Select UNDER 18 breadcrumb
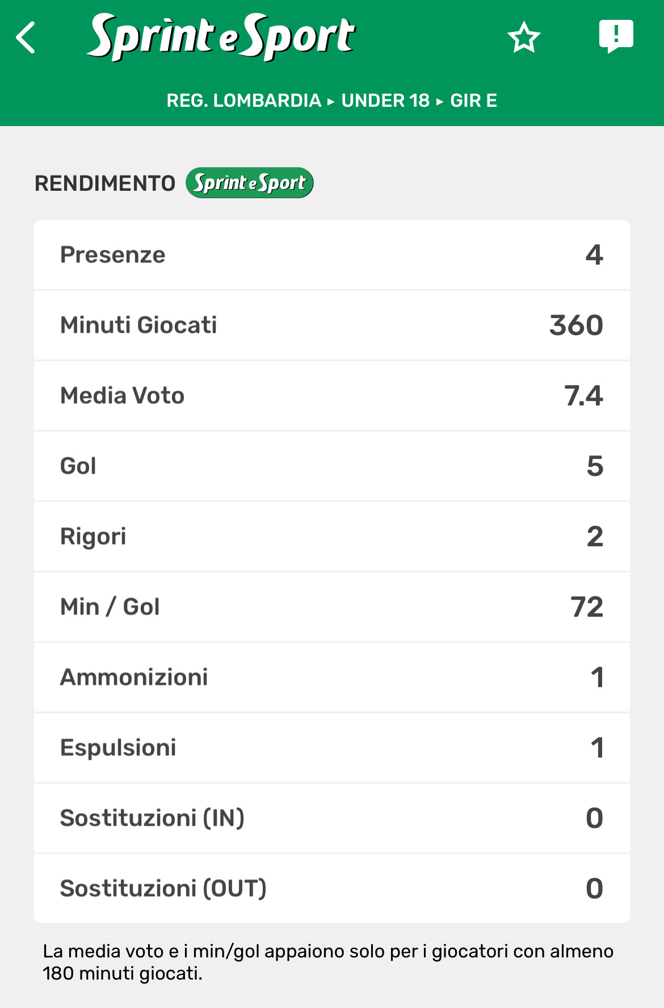The width and height of the screenshot is (664, 1008). point(385,101)
